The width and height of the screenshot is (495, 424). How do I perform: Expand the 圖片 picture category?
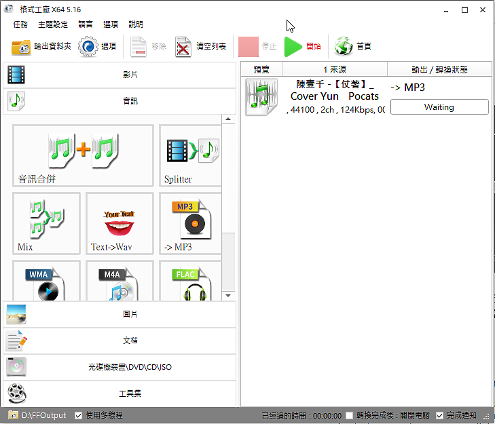coord(120,314)
